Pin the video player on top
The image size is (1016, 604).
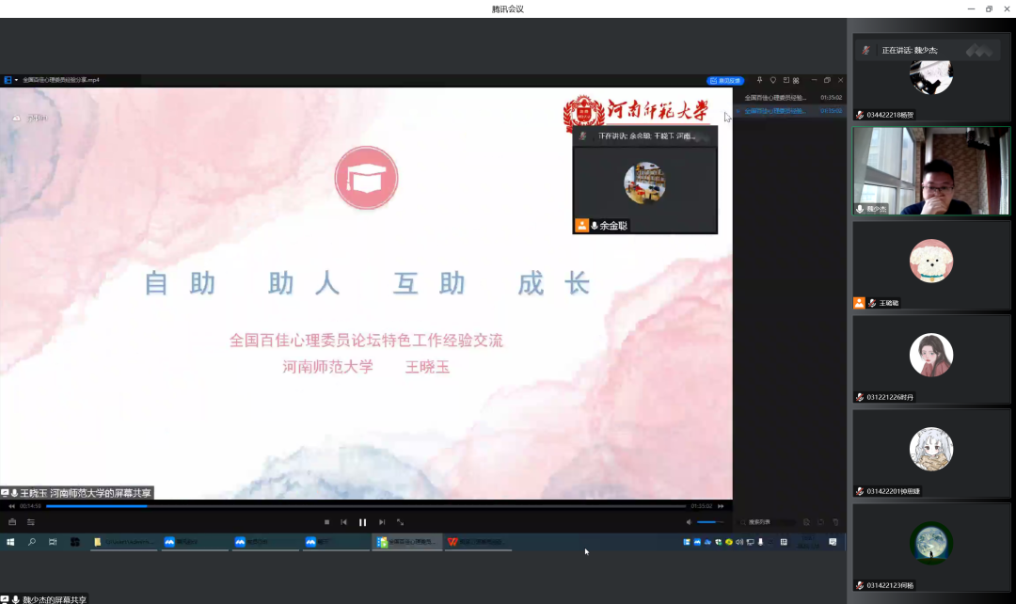click(759, 80)
